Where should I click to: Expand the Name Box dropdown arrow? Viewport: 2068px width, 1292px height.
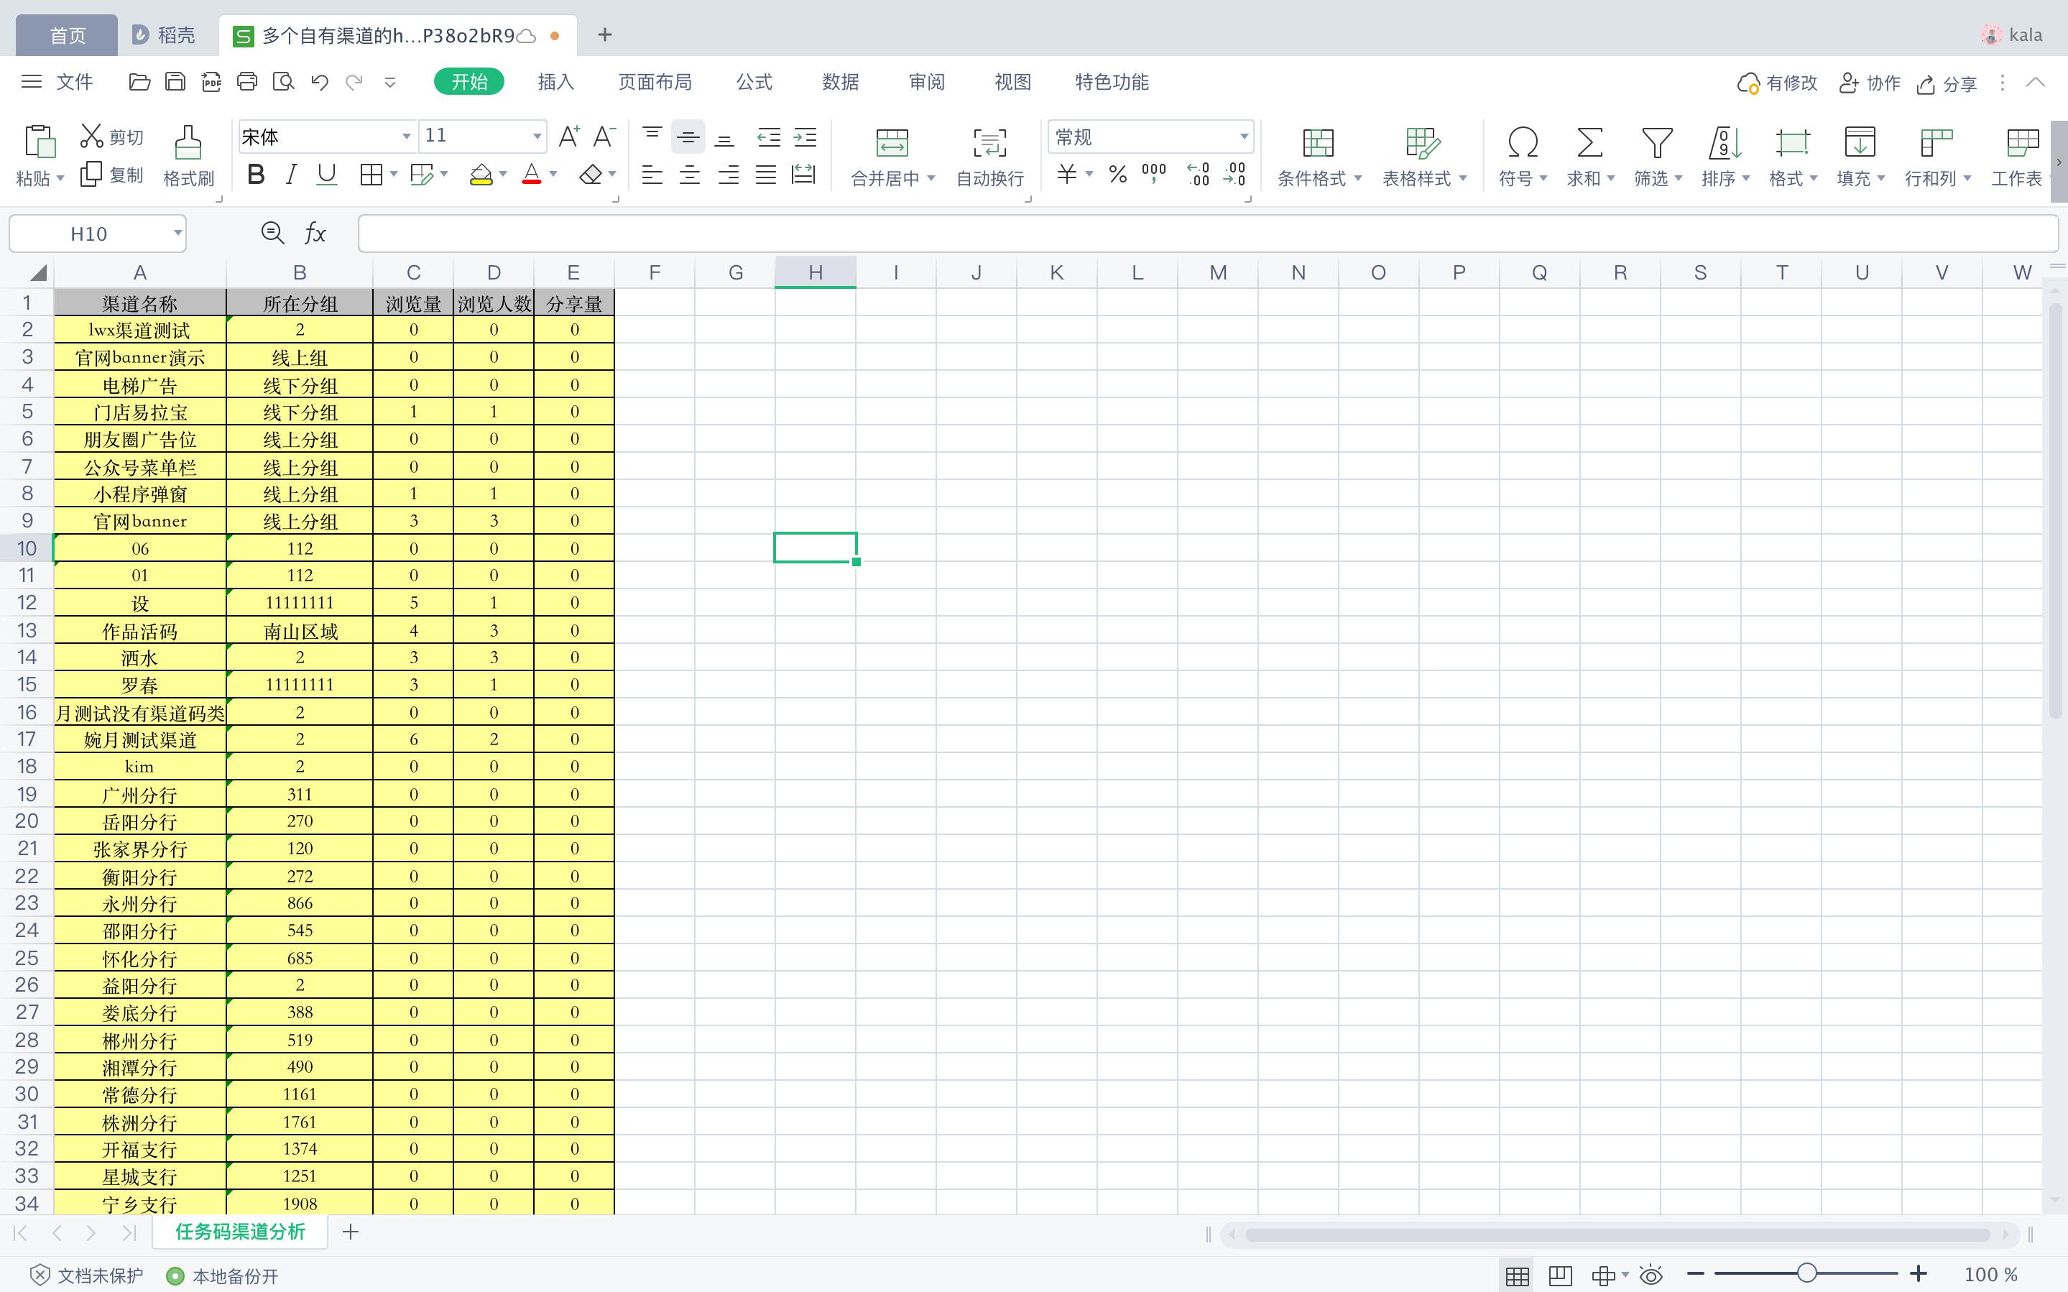(177, 232)
